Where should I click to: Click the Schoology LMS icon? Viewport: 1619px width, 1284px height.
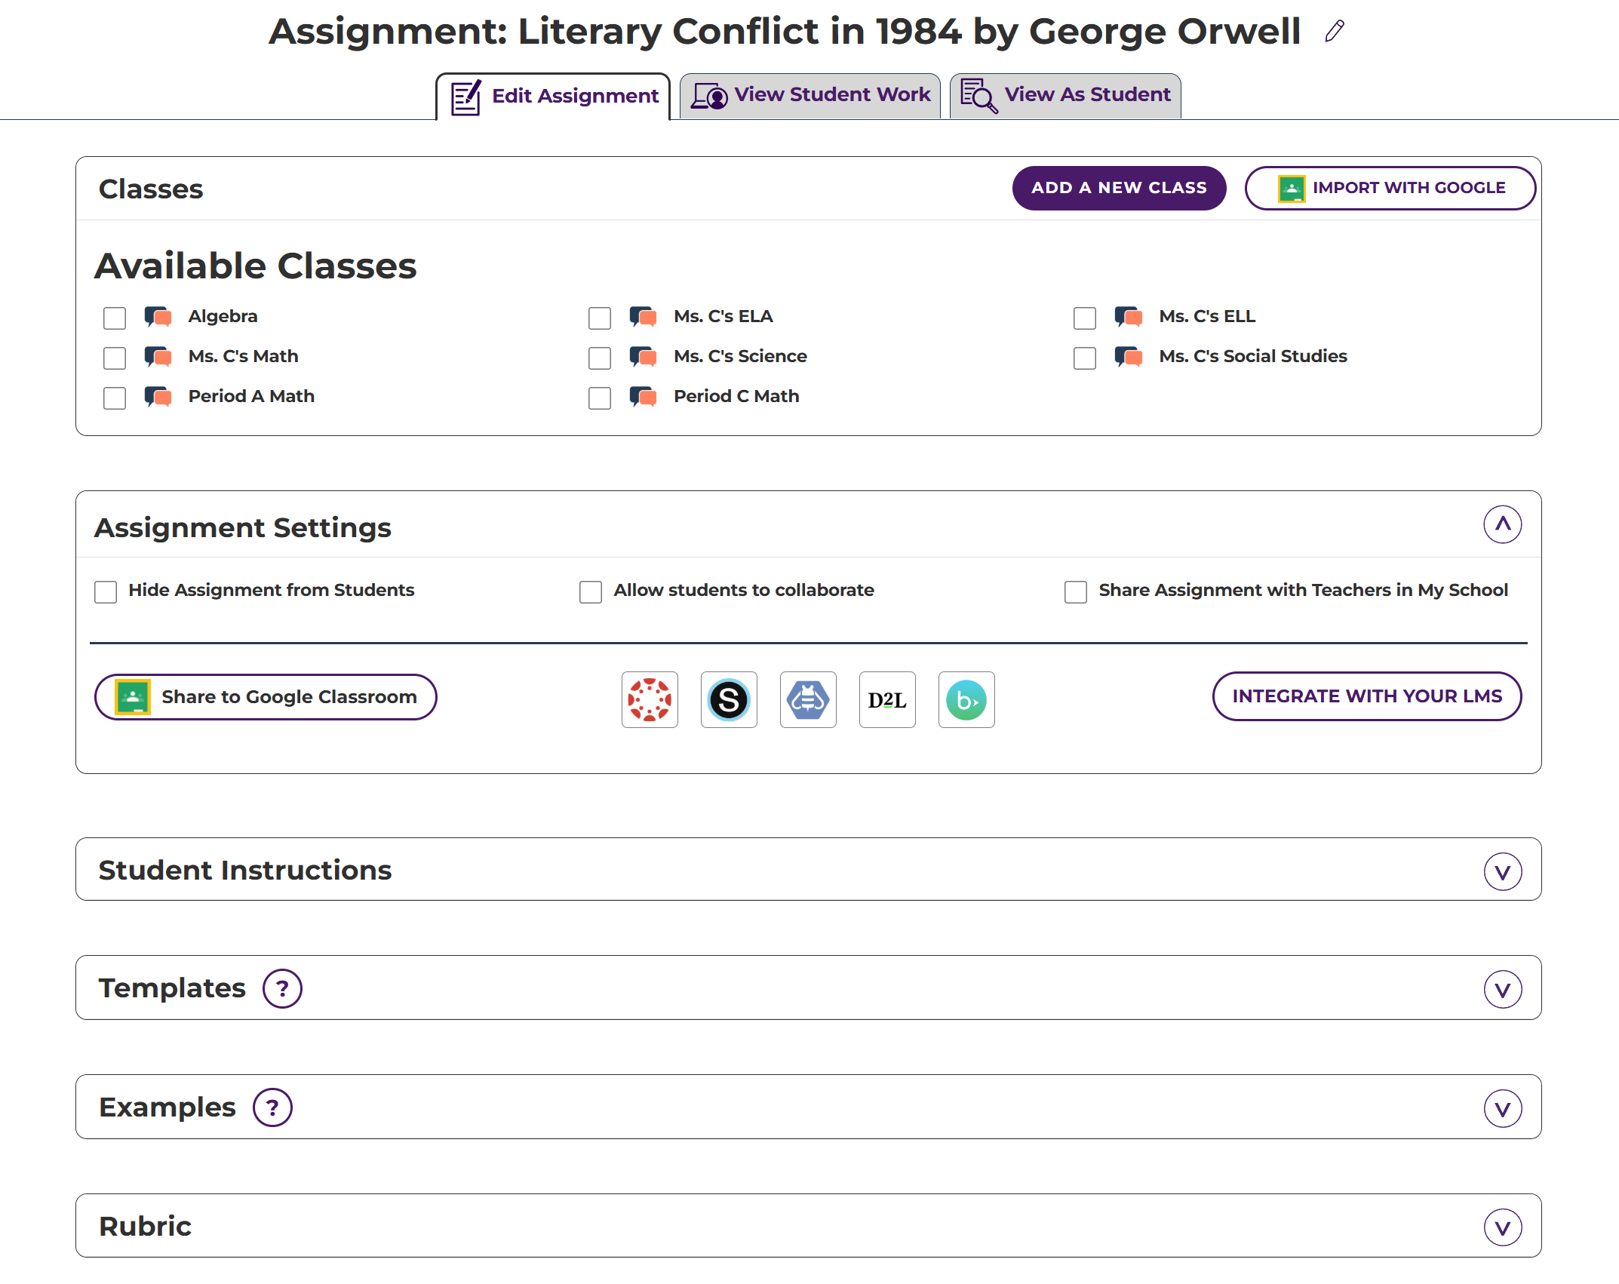729,699
